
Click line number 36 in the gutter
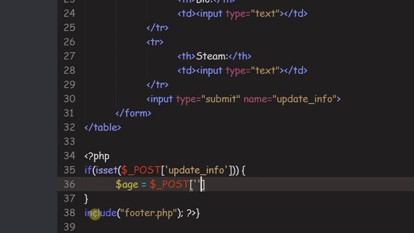[69, 184]
